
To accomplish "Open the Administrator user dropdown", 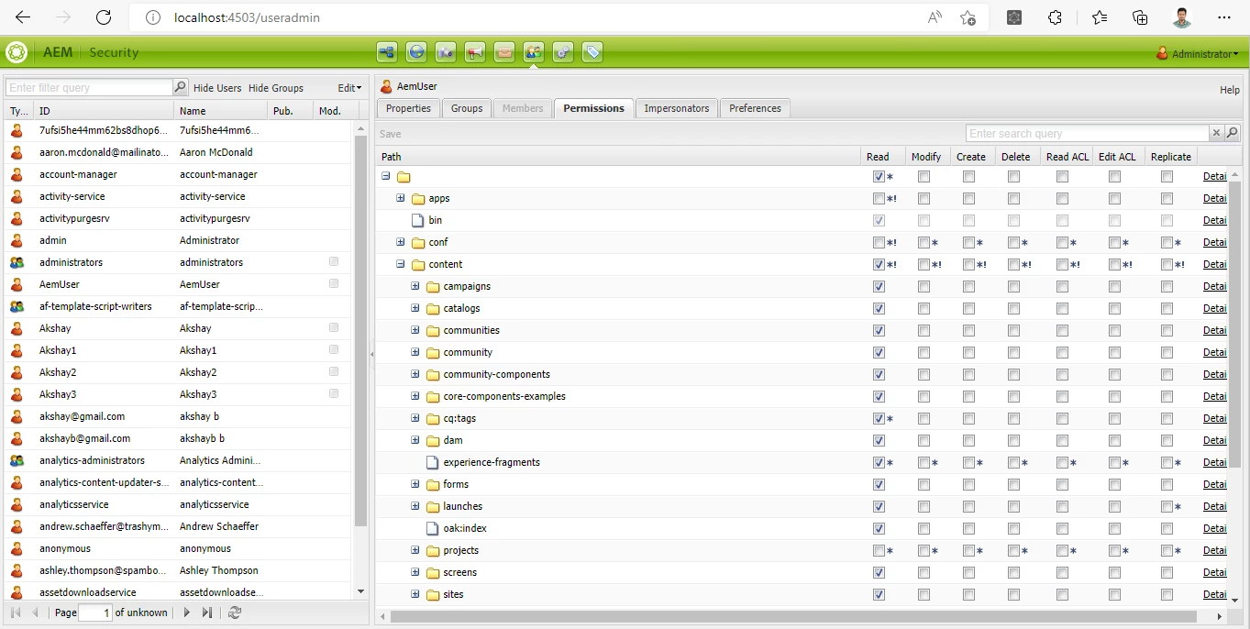I will tap(1198, 54).
